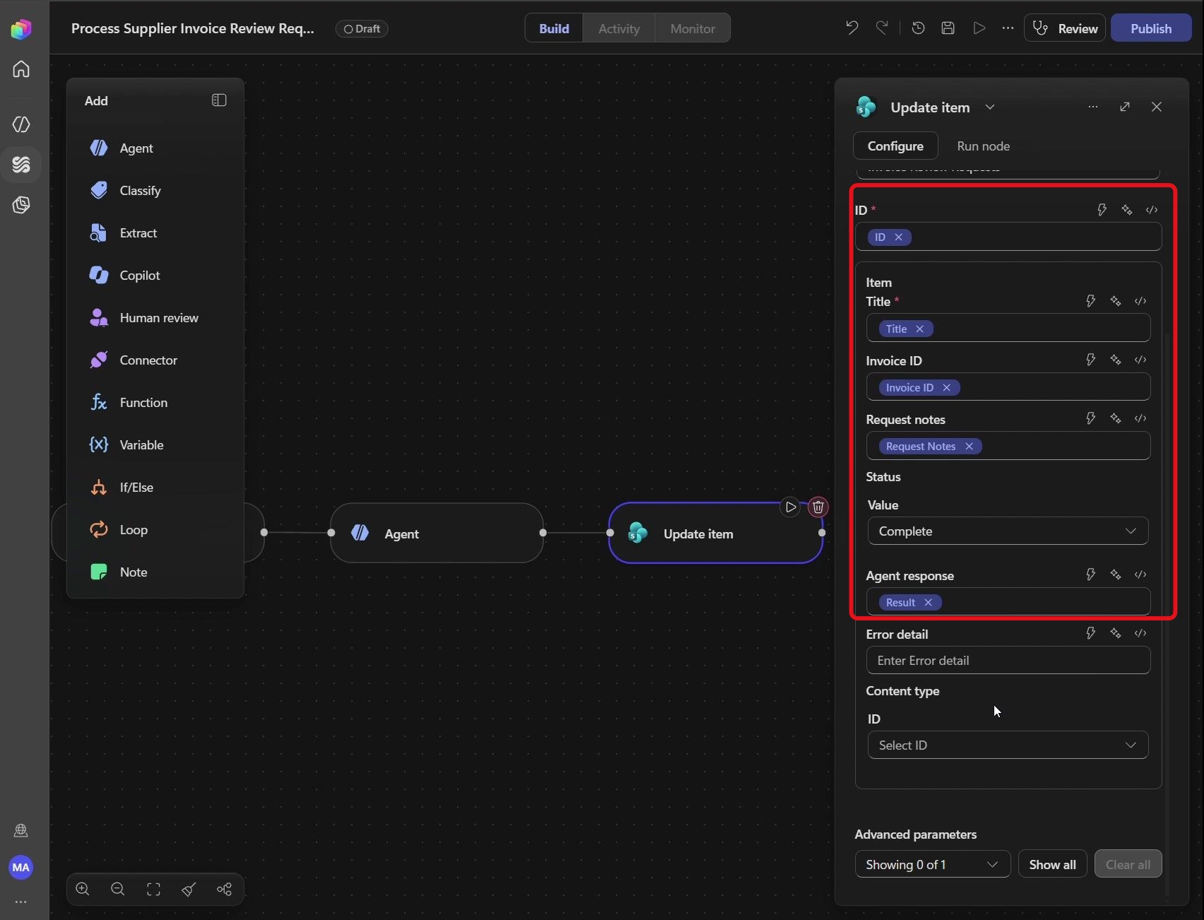This screenshot has height=920, width=1204.
Task: Remove the Result token from Agent response
Action: [928, 603]
